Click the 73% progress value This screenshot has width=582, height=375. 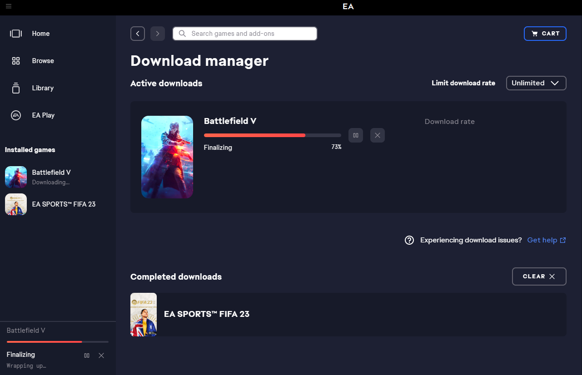pyautogui.click(x=336, y=147)
